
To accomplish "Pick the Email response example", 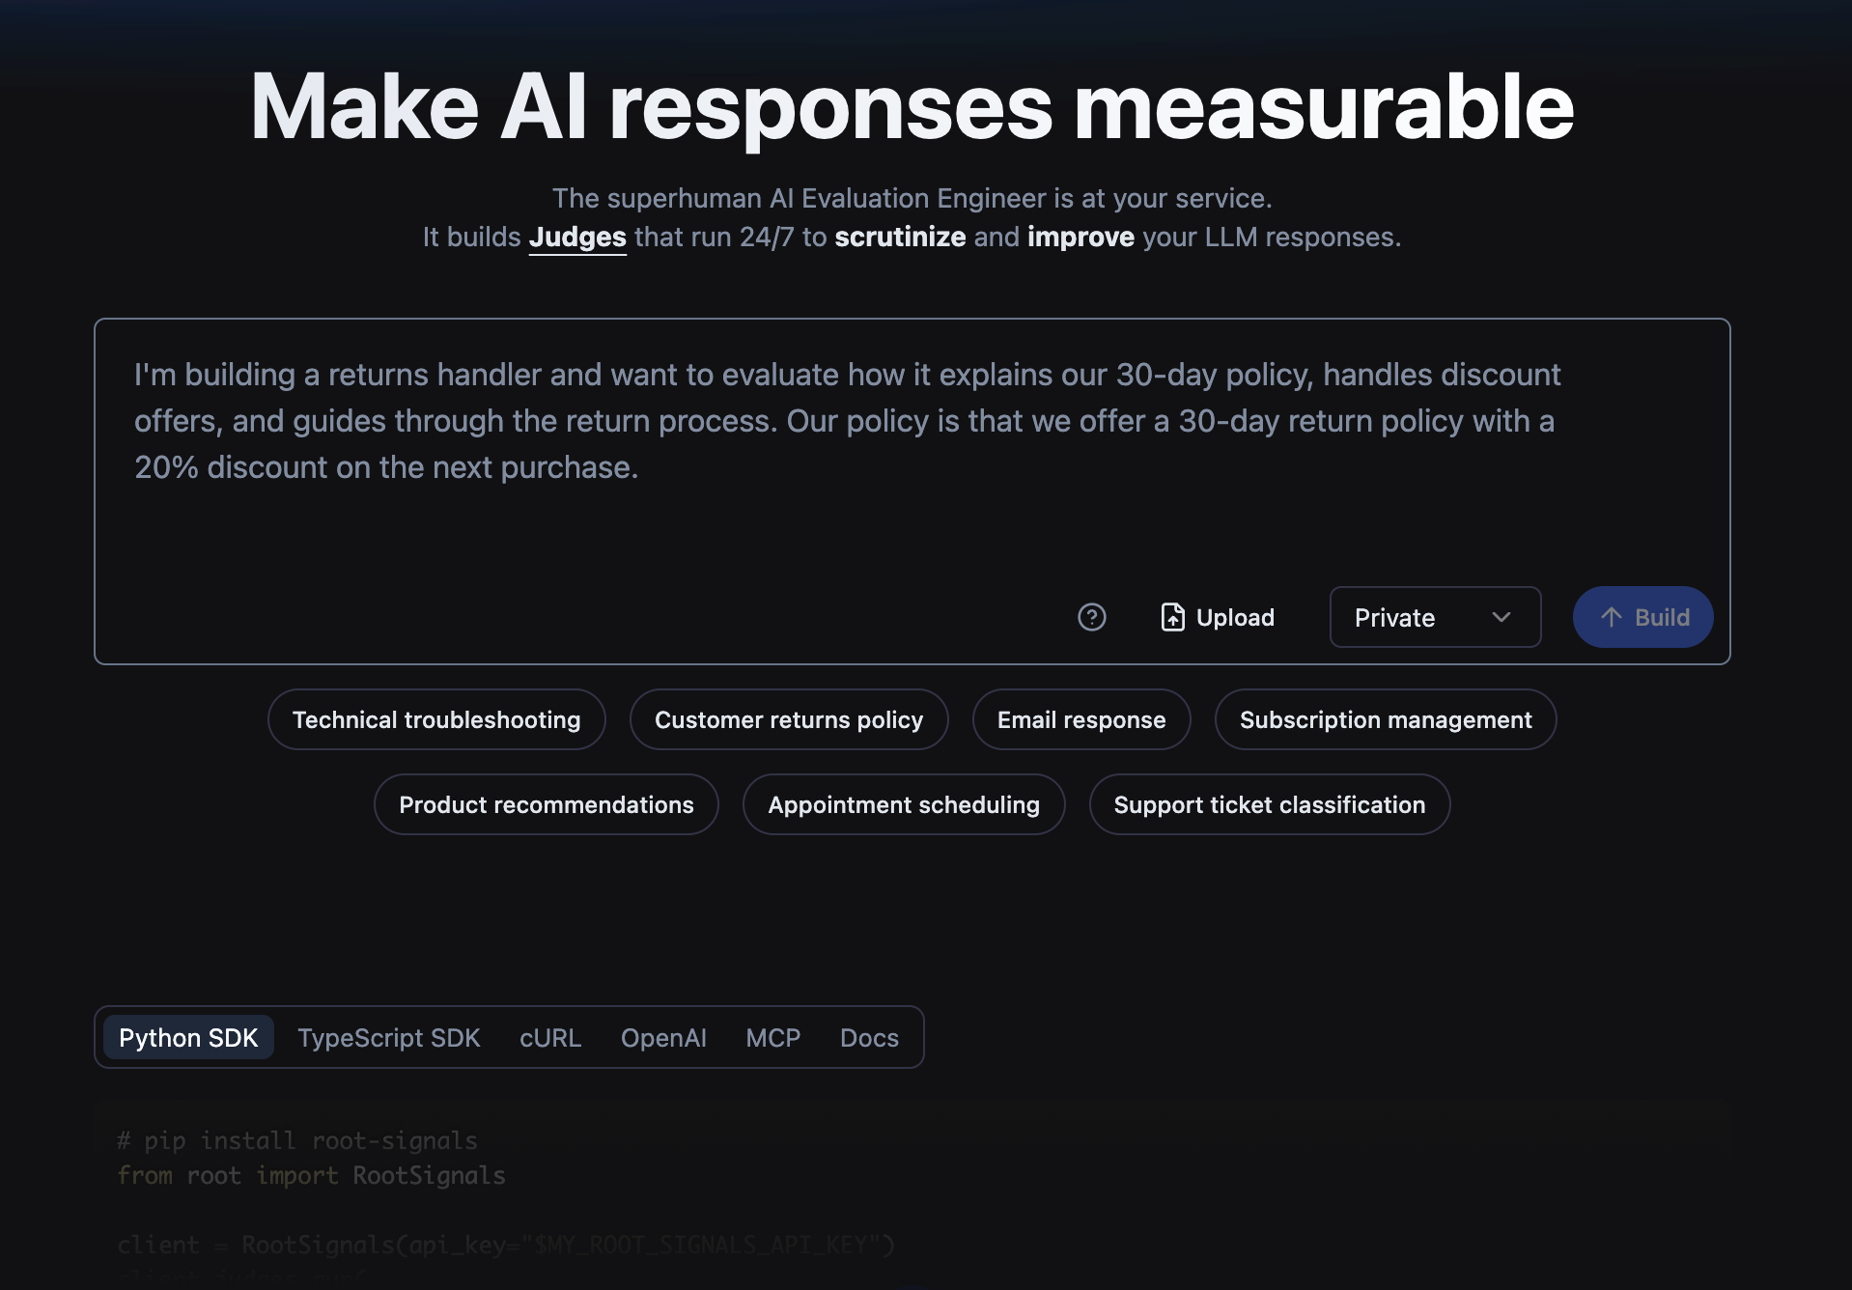I will pyautogui.click(x=1080, y=719).
